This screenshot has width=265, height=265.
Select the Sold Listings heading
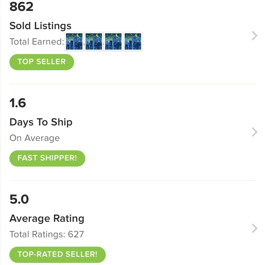click(x=40, y=26)
